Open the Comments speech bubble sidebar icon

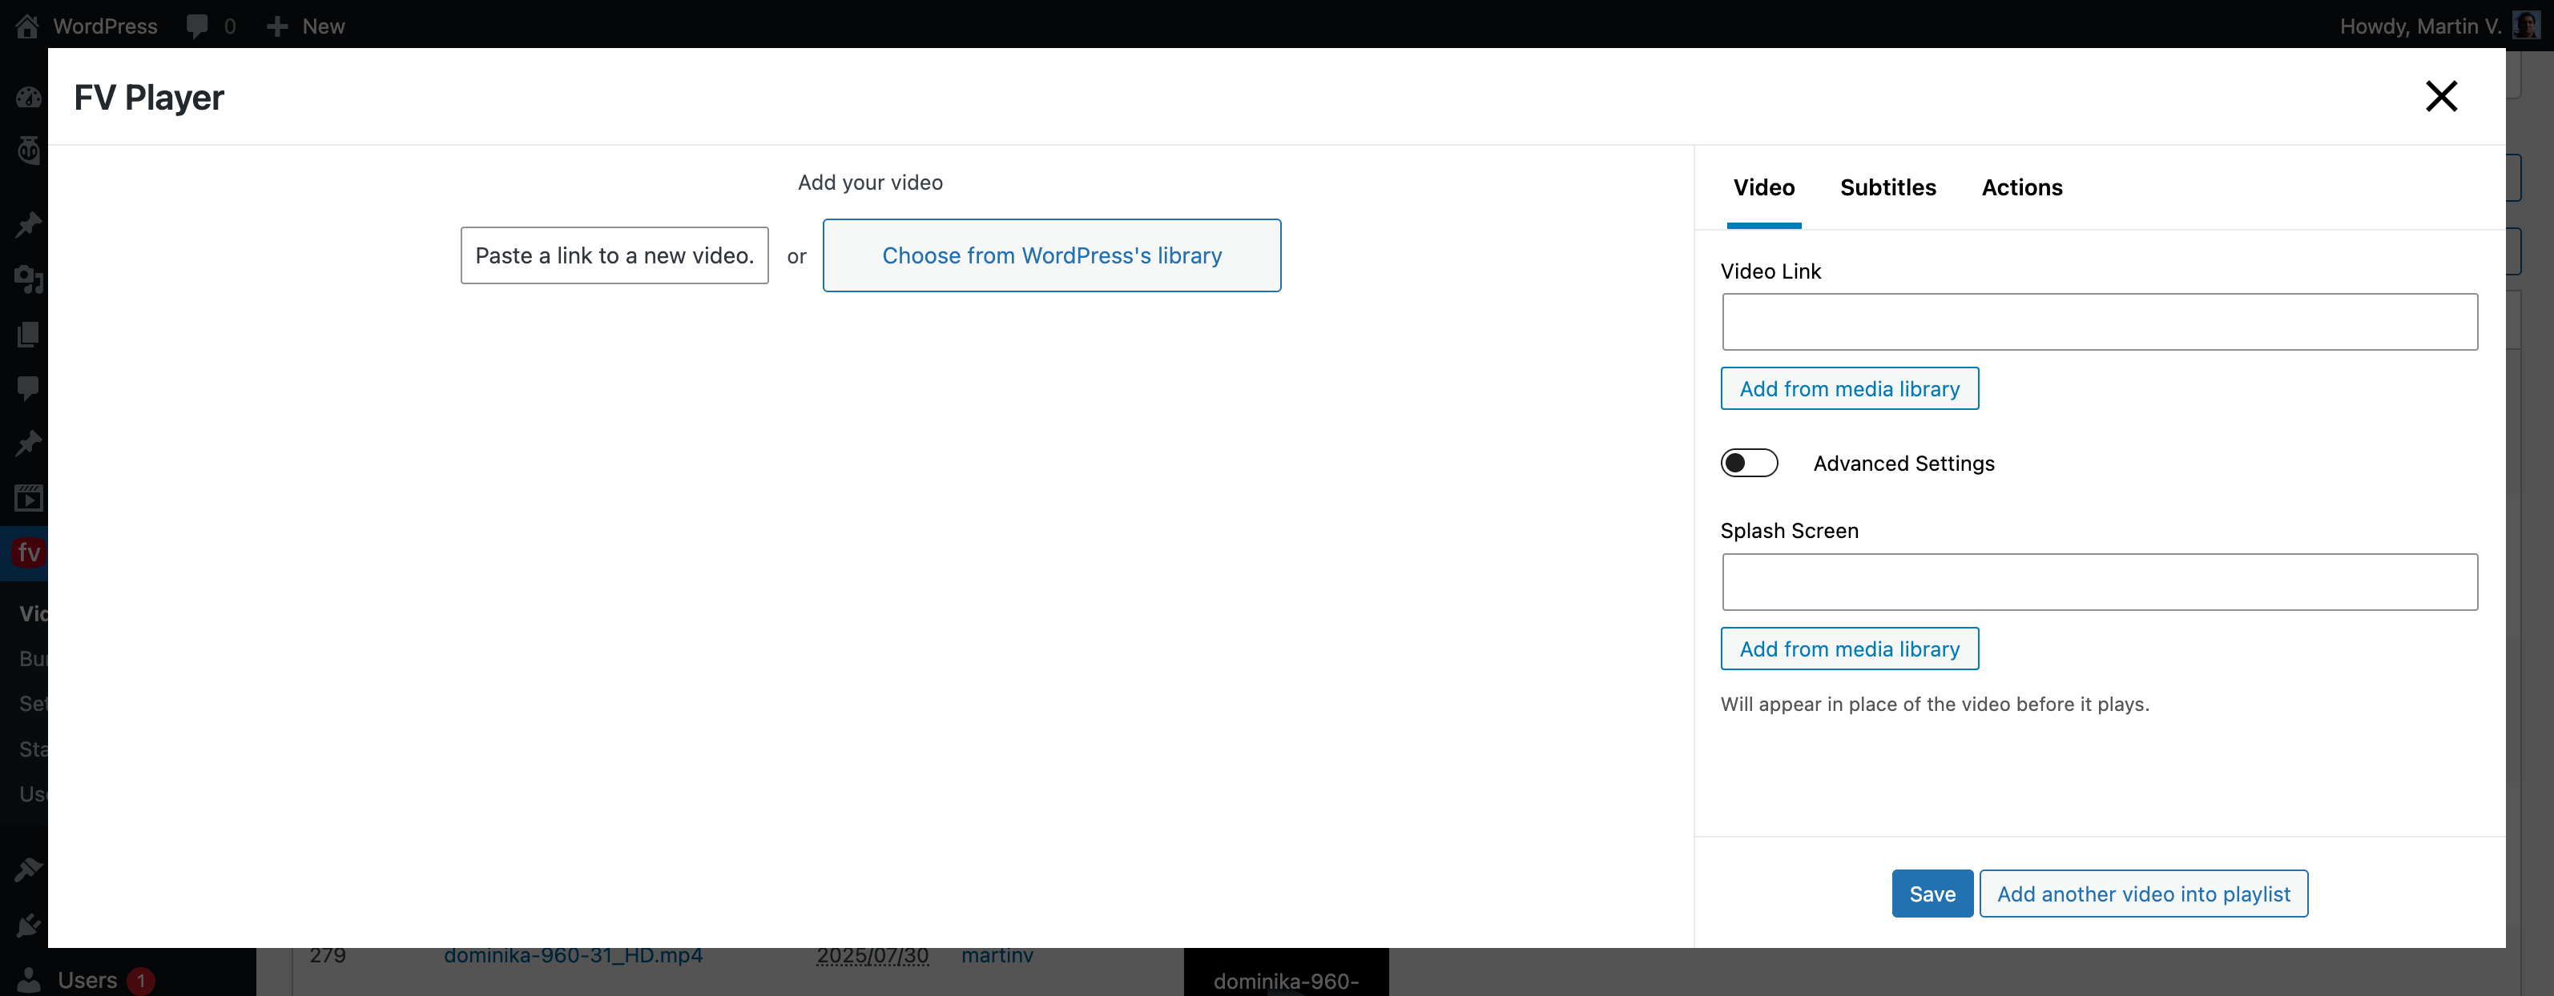(x=29, y=388)
